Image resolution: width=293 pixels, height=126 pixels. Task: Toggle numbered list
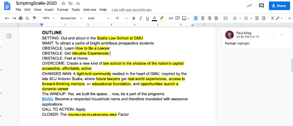[235, 18]
